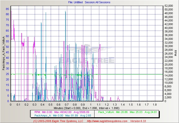Viewport: 179px width, 123px height.
Task: Click the '14,000' right axis tick label
Action: point(169,75)
